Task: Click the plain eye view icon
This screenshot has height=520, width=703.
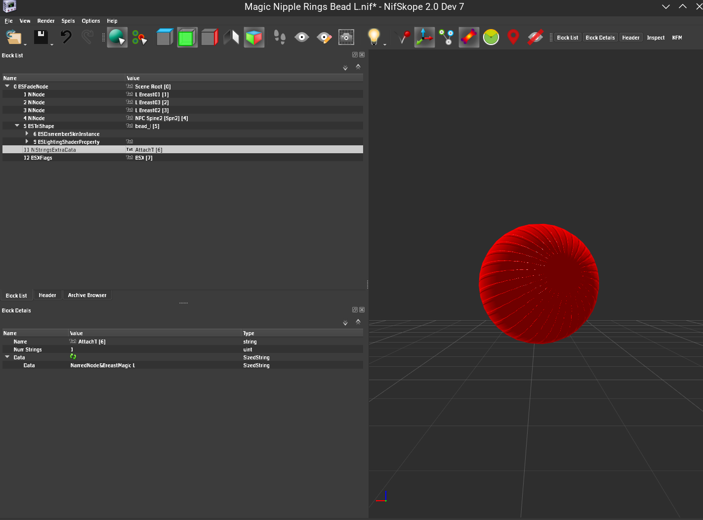Action: (x=302, y=38)
